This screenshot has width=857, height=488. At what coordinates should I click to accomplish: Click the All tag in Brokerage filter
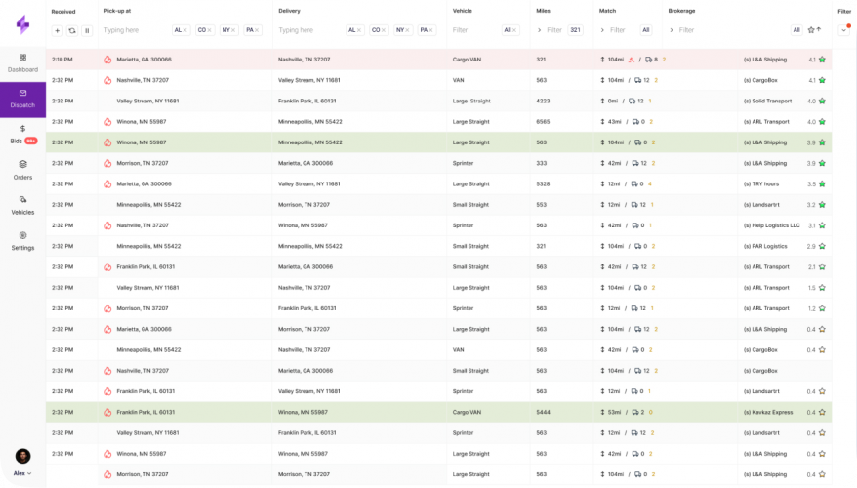click(x=796, y=30)
